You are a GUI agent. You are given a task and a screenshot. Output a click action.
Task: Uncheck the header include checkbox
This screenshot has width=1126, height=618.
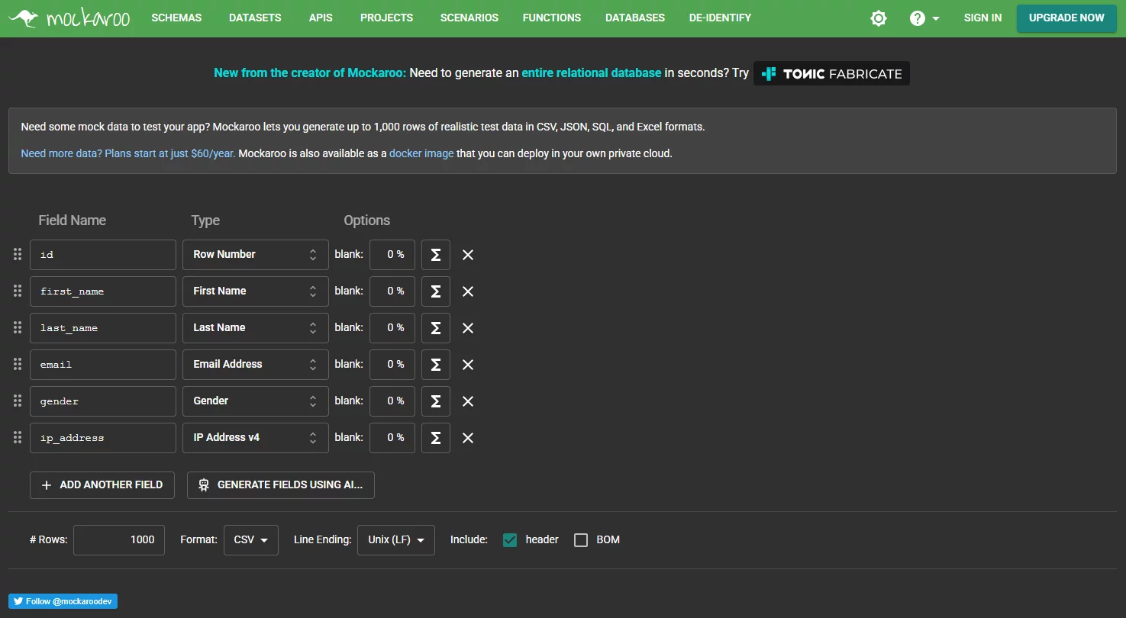[x=511, y=540]
